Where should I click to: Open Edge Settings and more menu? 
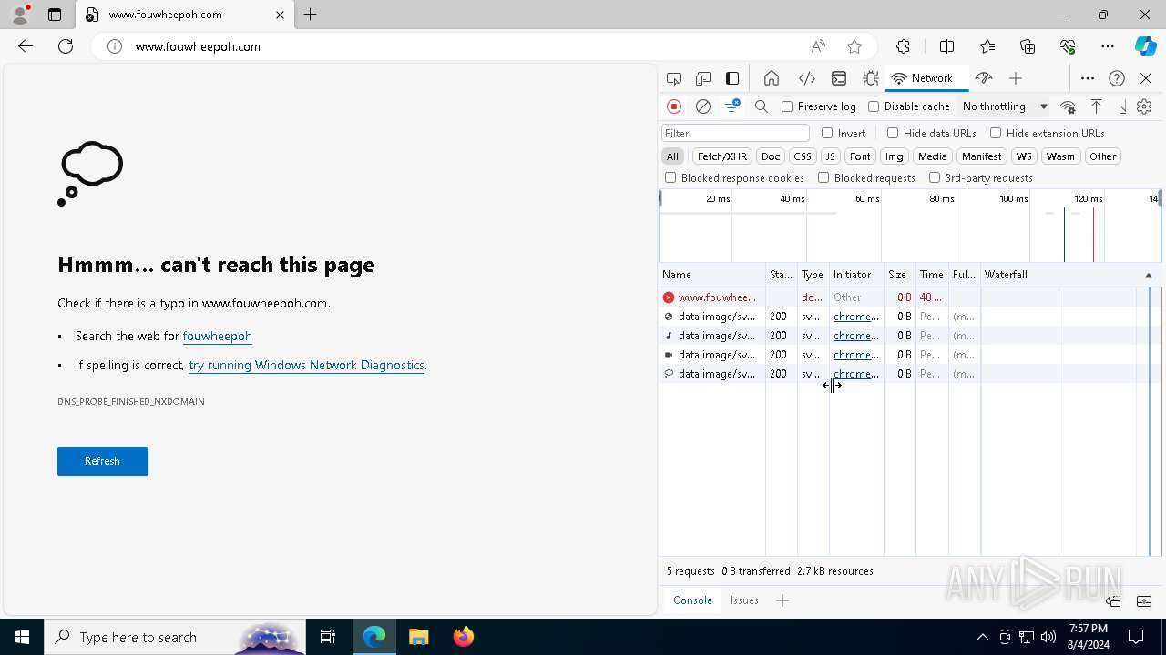coord(1108,46)
